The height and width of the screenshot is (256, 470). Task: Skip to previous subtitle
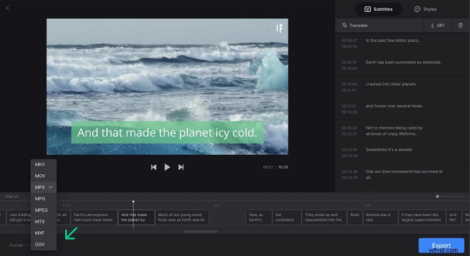(x=154, y=167)
